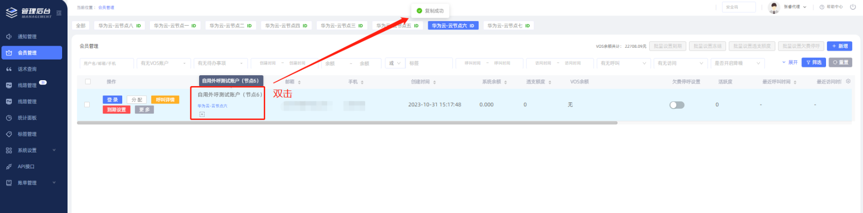Click the power/logout icon at top right
This screenshot has width=863, height=213.
click(853, 7)
